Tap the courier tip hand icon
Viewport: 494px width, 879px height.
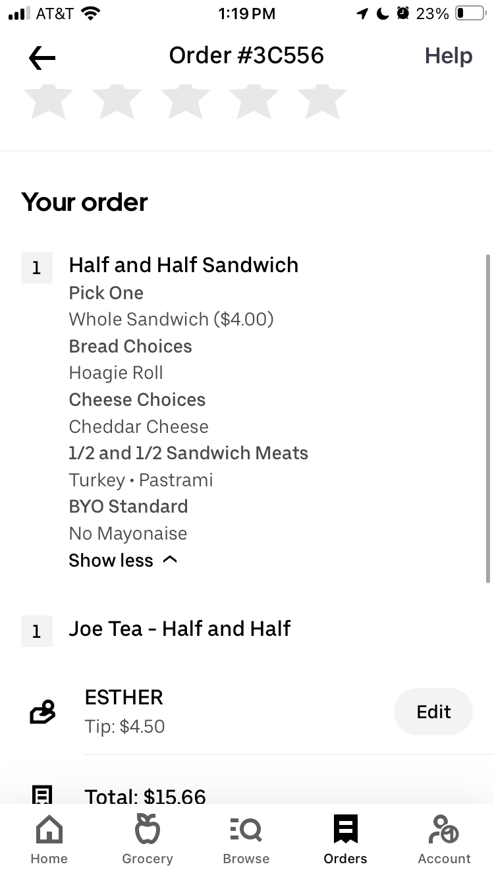pyautogui.click(x=43, y=712)
